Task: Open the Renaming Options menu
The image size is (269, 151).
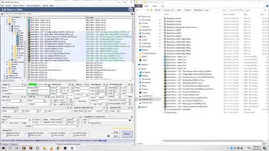Action: click(x=34, y=5)
